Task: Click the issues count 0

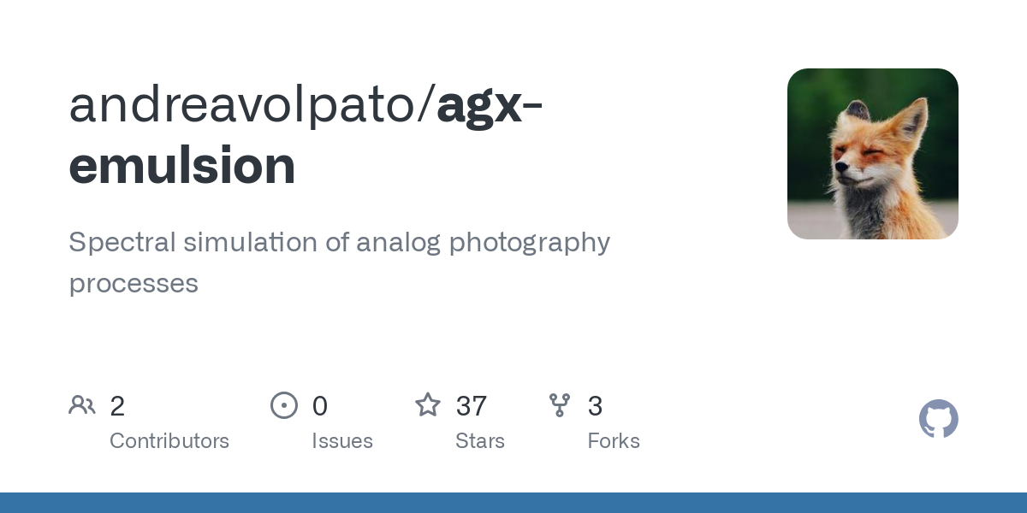Action: [x=320, y=406]
